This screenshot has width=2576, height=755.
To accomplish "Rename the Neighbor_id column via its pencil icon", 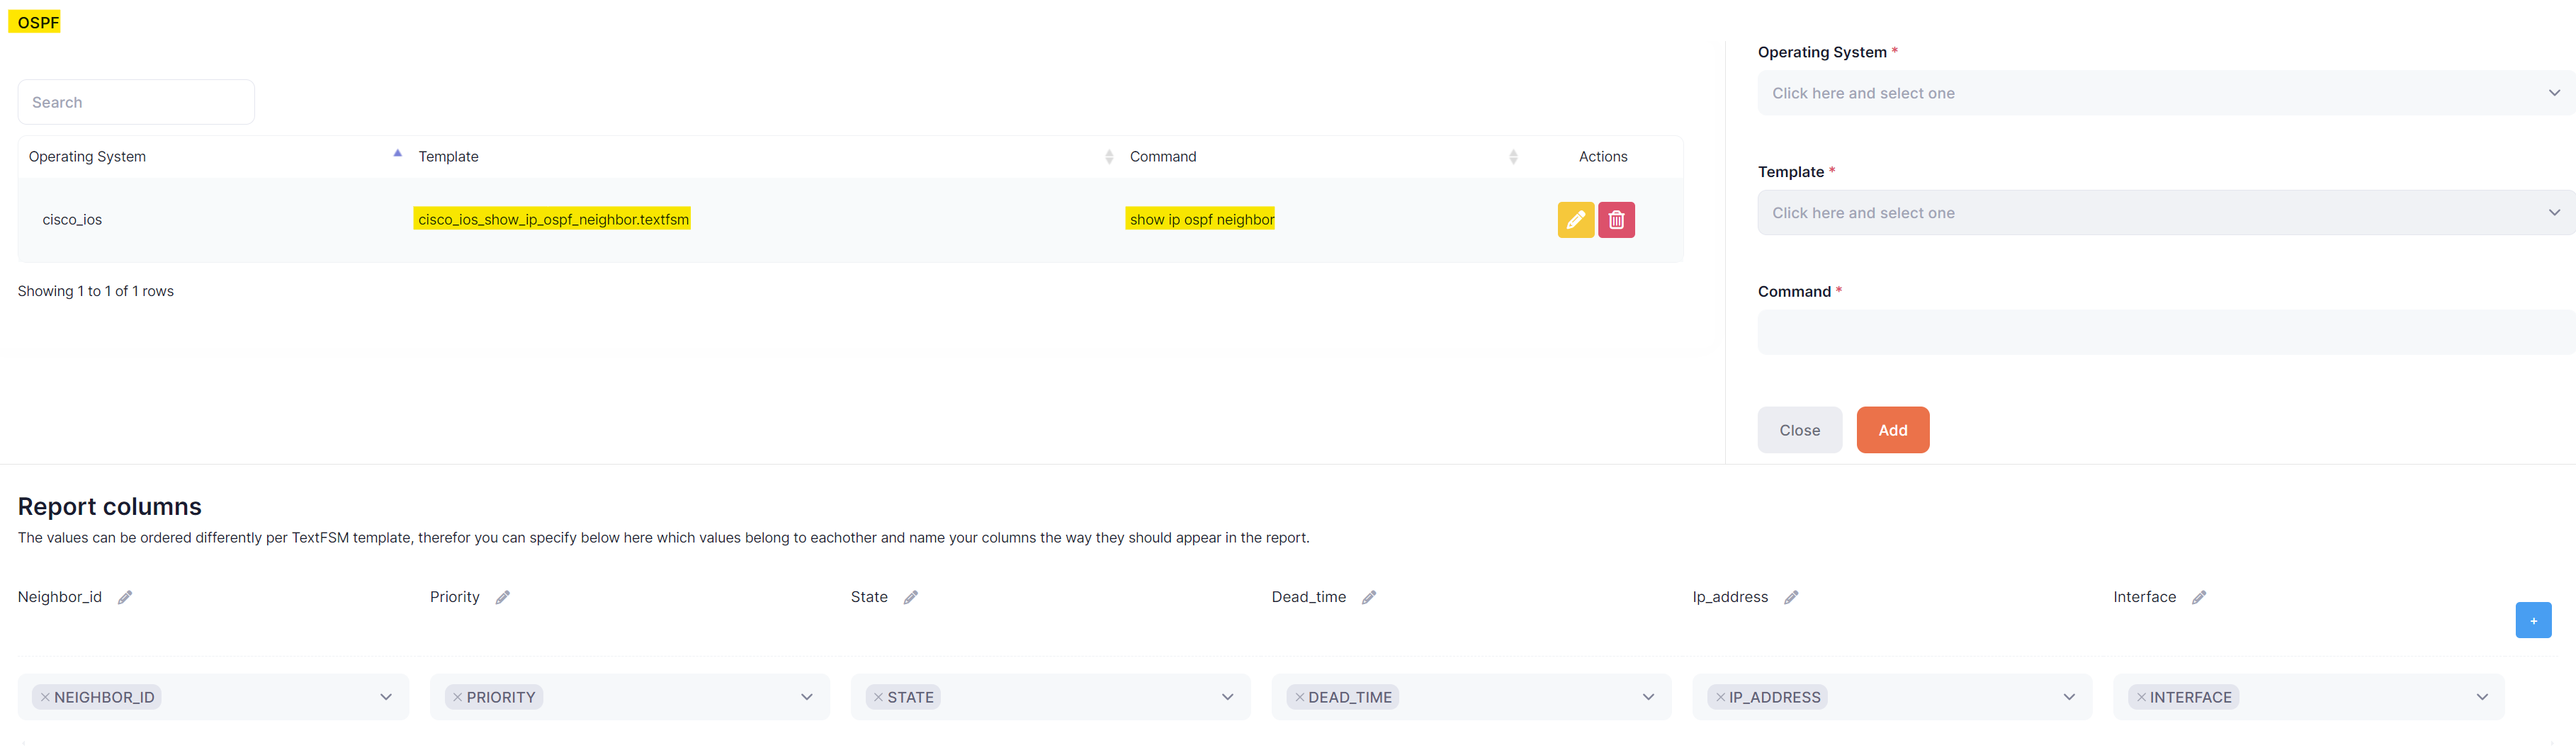I will tap(125, 597).
